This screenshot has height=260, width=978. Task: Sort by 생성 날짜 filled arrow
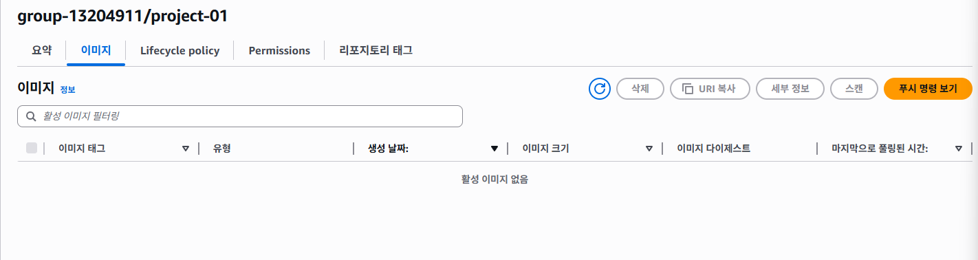[x=494, y=149]
